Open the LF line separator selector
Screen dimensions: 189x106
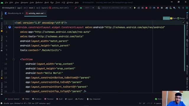[x=144, y=103]
